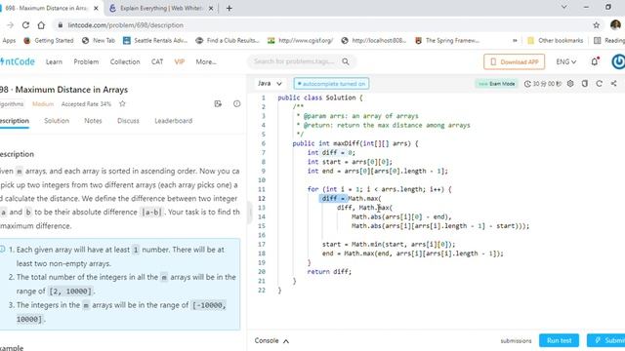
Task: Open the Seattle Rentals bookmark
Action: point(155,40)
